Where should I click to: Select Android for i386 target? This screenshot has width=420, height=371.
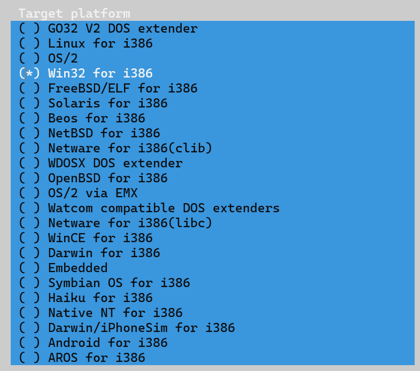93,343
